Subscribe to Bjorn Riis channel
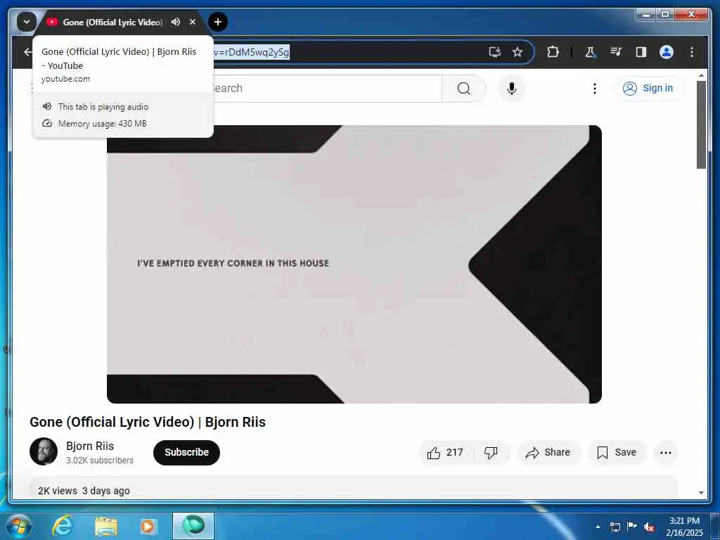The height and width of the screenshot is (540, 720). pyautogui.click(x=186, y=452)
